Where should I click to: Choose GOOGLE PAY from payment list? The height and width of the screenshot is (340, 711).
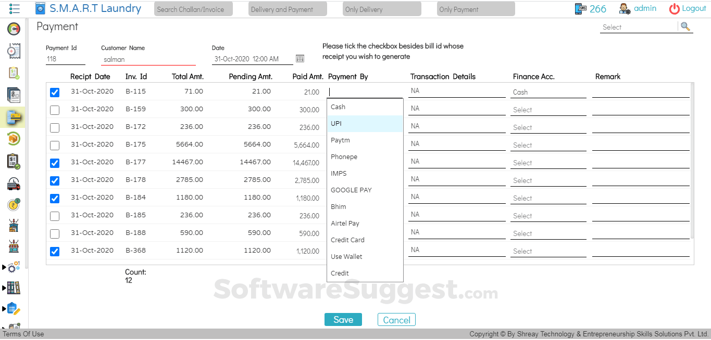point(365,190)
